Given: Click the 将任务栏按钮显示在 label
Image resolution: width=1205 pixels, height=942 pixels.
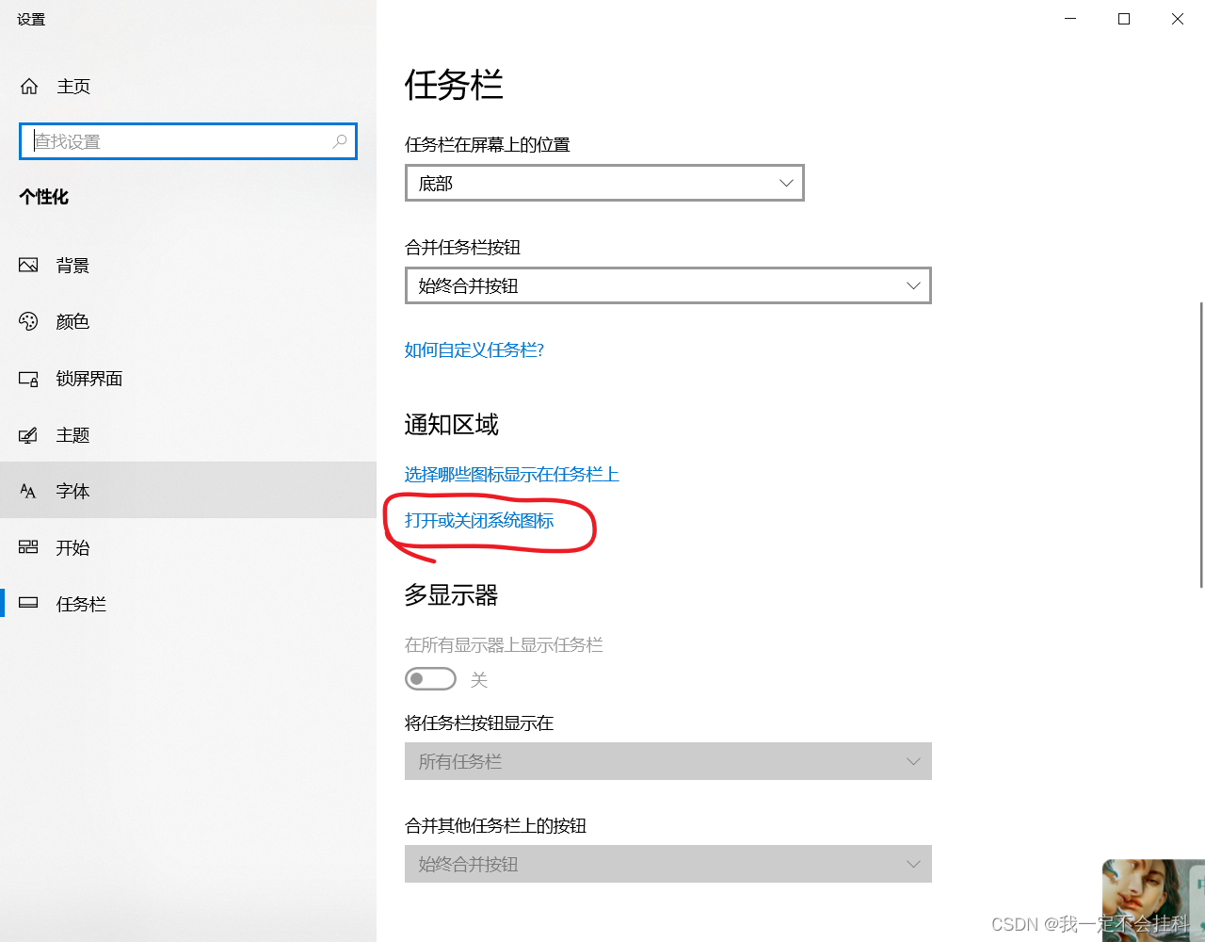Looking at the screenshot, I should click(479, 723).
